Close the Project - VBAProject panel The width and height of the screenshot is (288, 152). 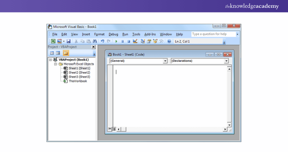tap(94, 47)
